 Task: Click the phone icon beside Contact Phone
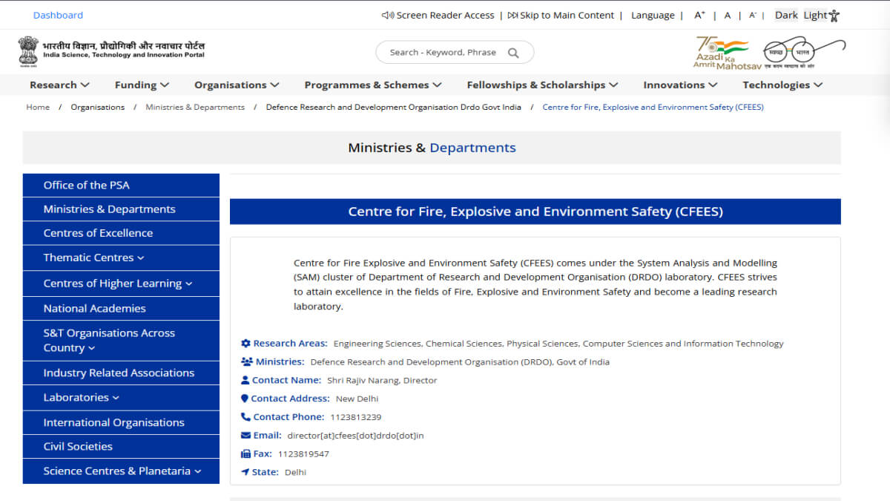[245, 416]
